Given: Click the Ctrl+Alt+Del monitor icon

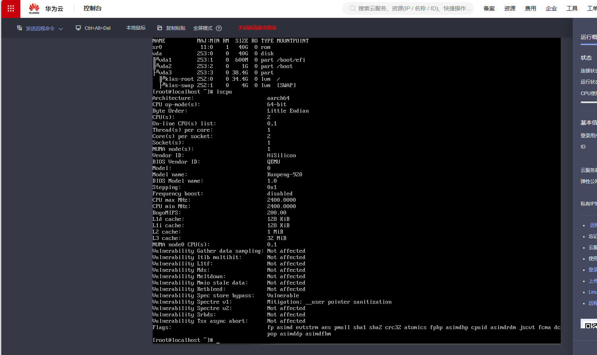Looking at the screenshot, I should click(x=79, y=28).
